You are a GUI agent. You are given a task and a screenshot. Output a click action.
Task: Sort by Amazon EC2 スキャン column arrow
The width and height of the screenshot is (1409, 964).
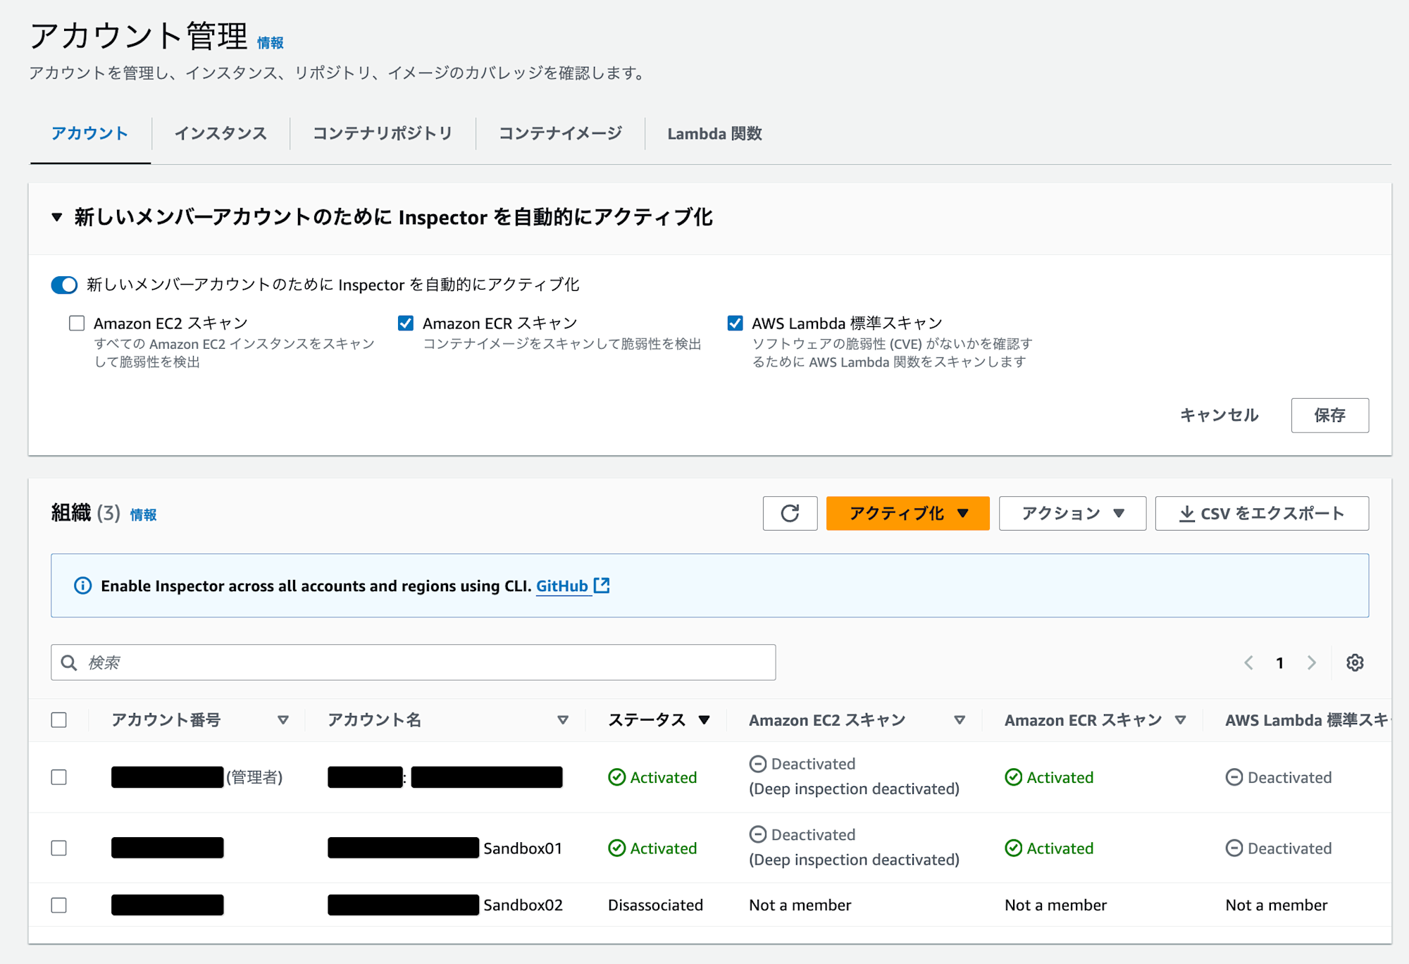point(960,719)
